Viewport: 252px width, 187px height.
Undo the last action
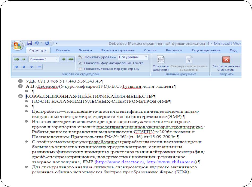[37, 43]
